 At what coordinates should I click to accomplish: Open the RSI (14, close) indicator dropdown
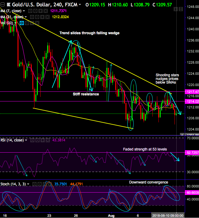[26, 140]
